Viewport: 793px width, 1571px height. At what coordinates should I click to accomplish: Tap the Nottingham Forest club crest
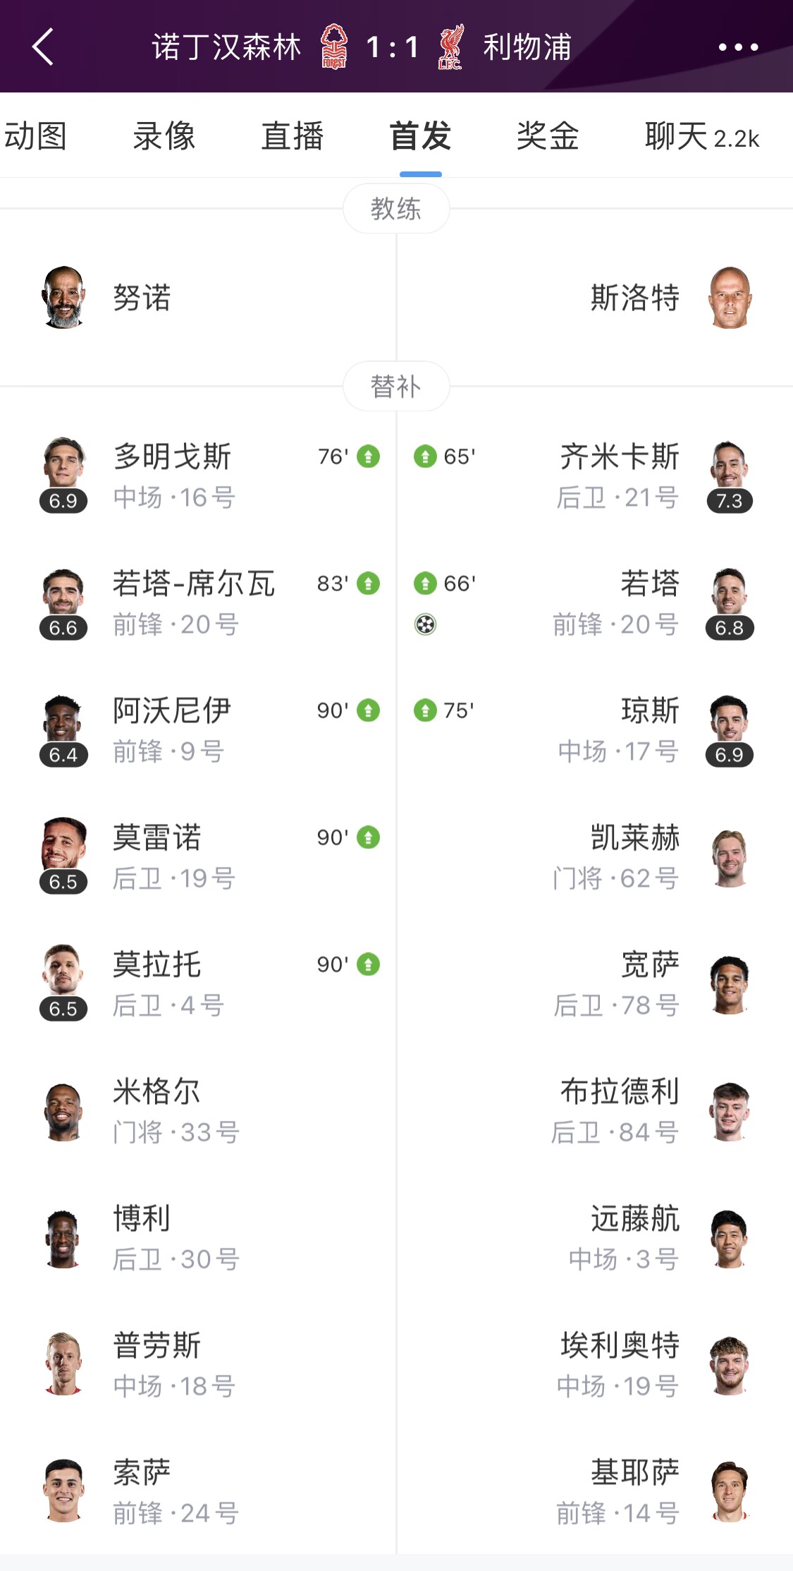tap(334, 47)
